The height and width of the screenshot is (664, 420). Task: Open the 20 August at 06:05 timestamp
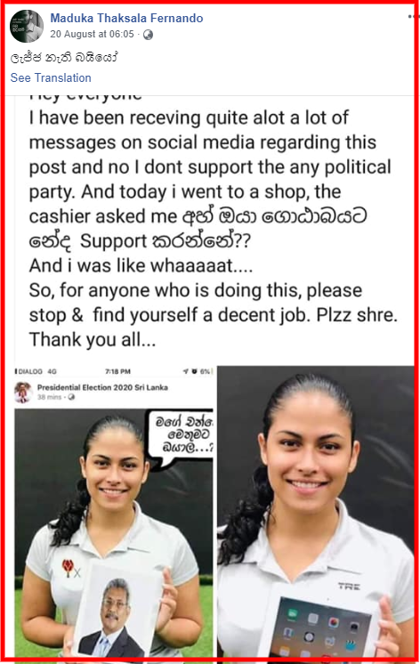click(92, 35)
